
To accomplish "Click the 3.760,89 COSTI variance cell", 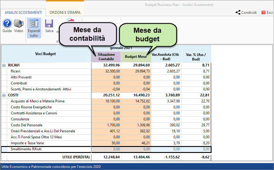I will [x=166, y=95].
